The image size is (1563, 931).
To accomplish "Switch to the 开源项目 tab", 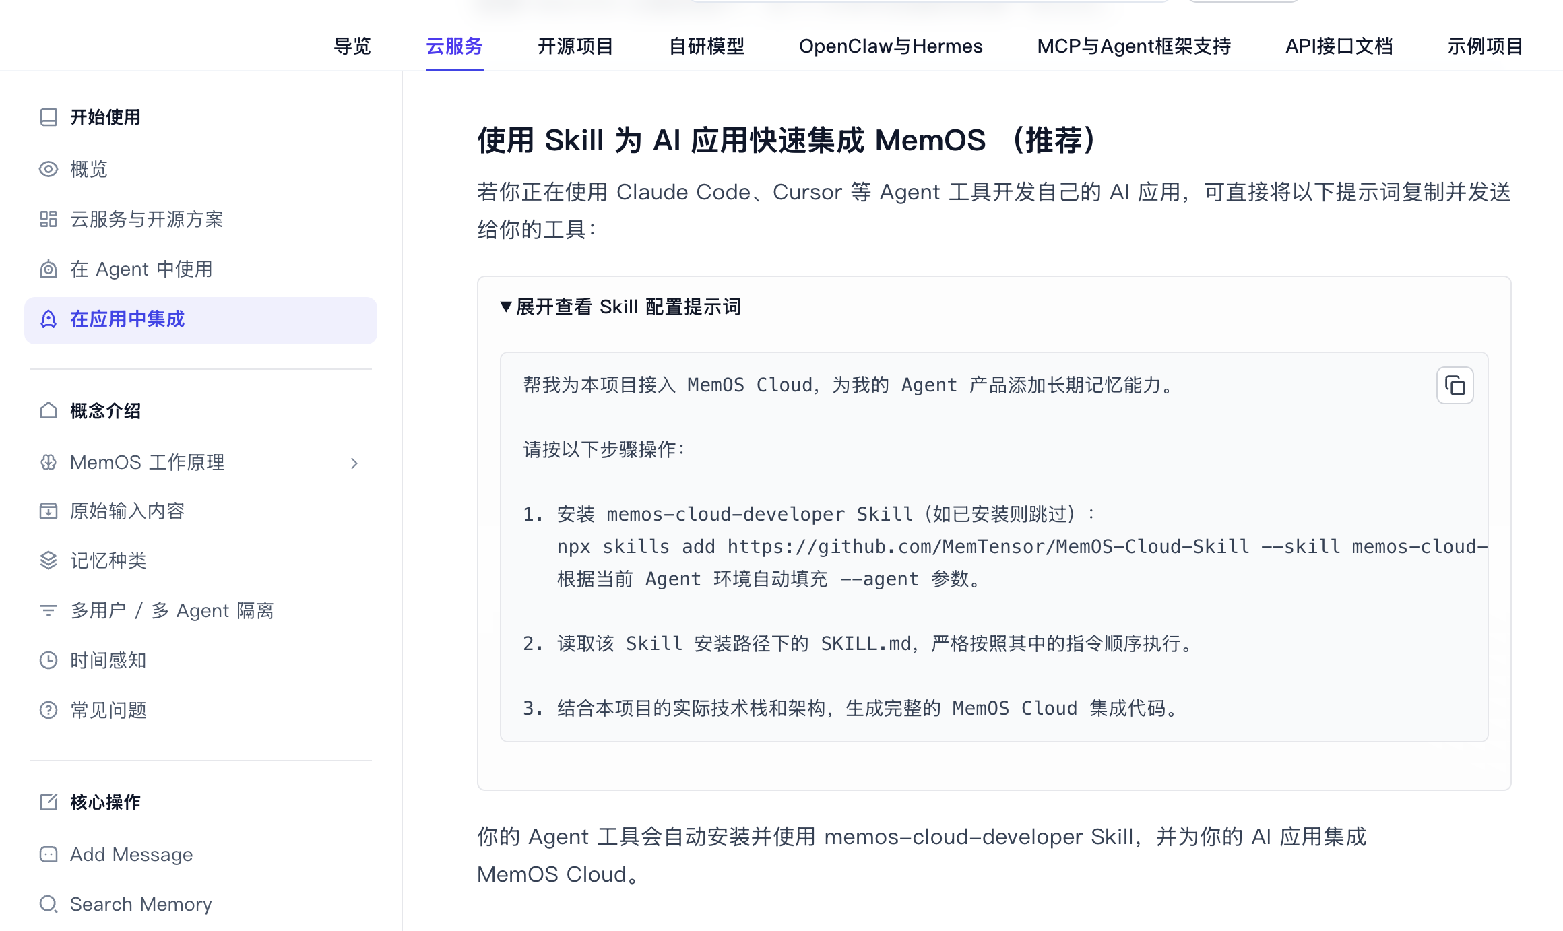I will tap(576, 46).
